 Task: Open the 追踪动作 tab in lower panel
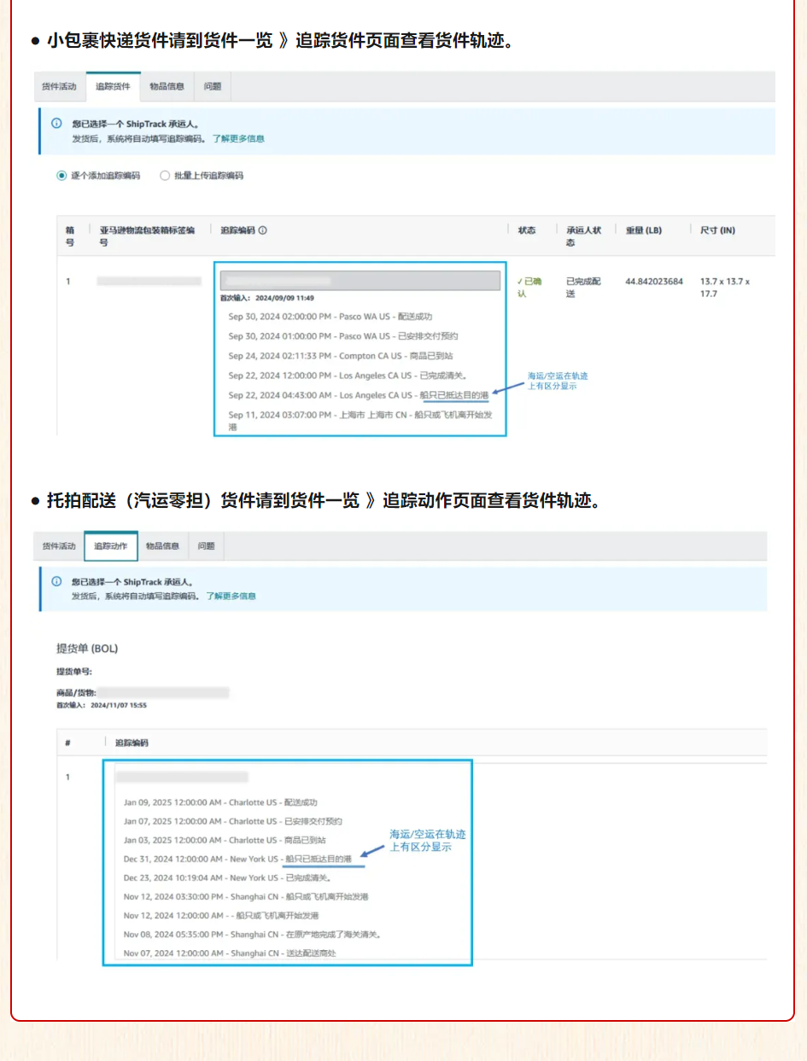coord(112,545)
